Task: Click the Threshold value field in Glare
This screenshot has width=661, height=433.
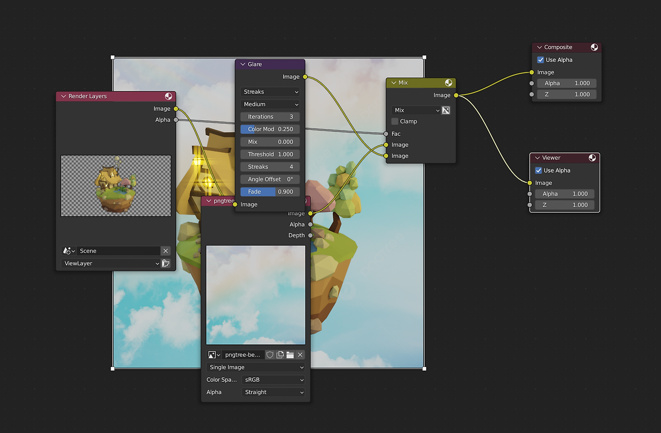Action: click(270, 154)
